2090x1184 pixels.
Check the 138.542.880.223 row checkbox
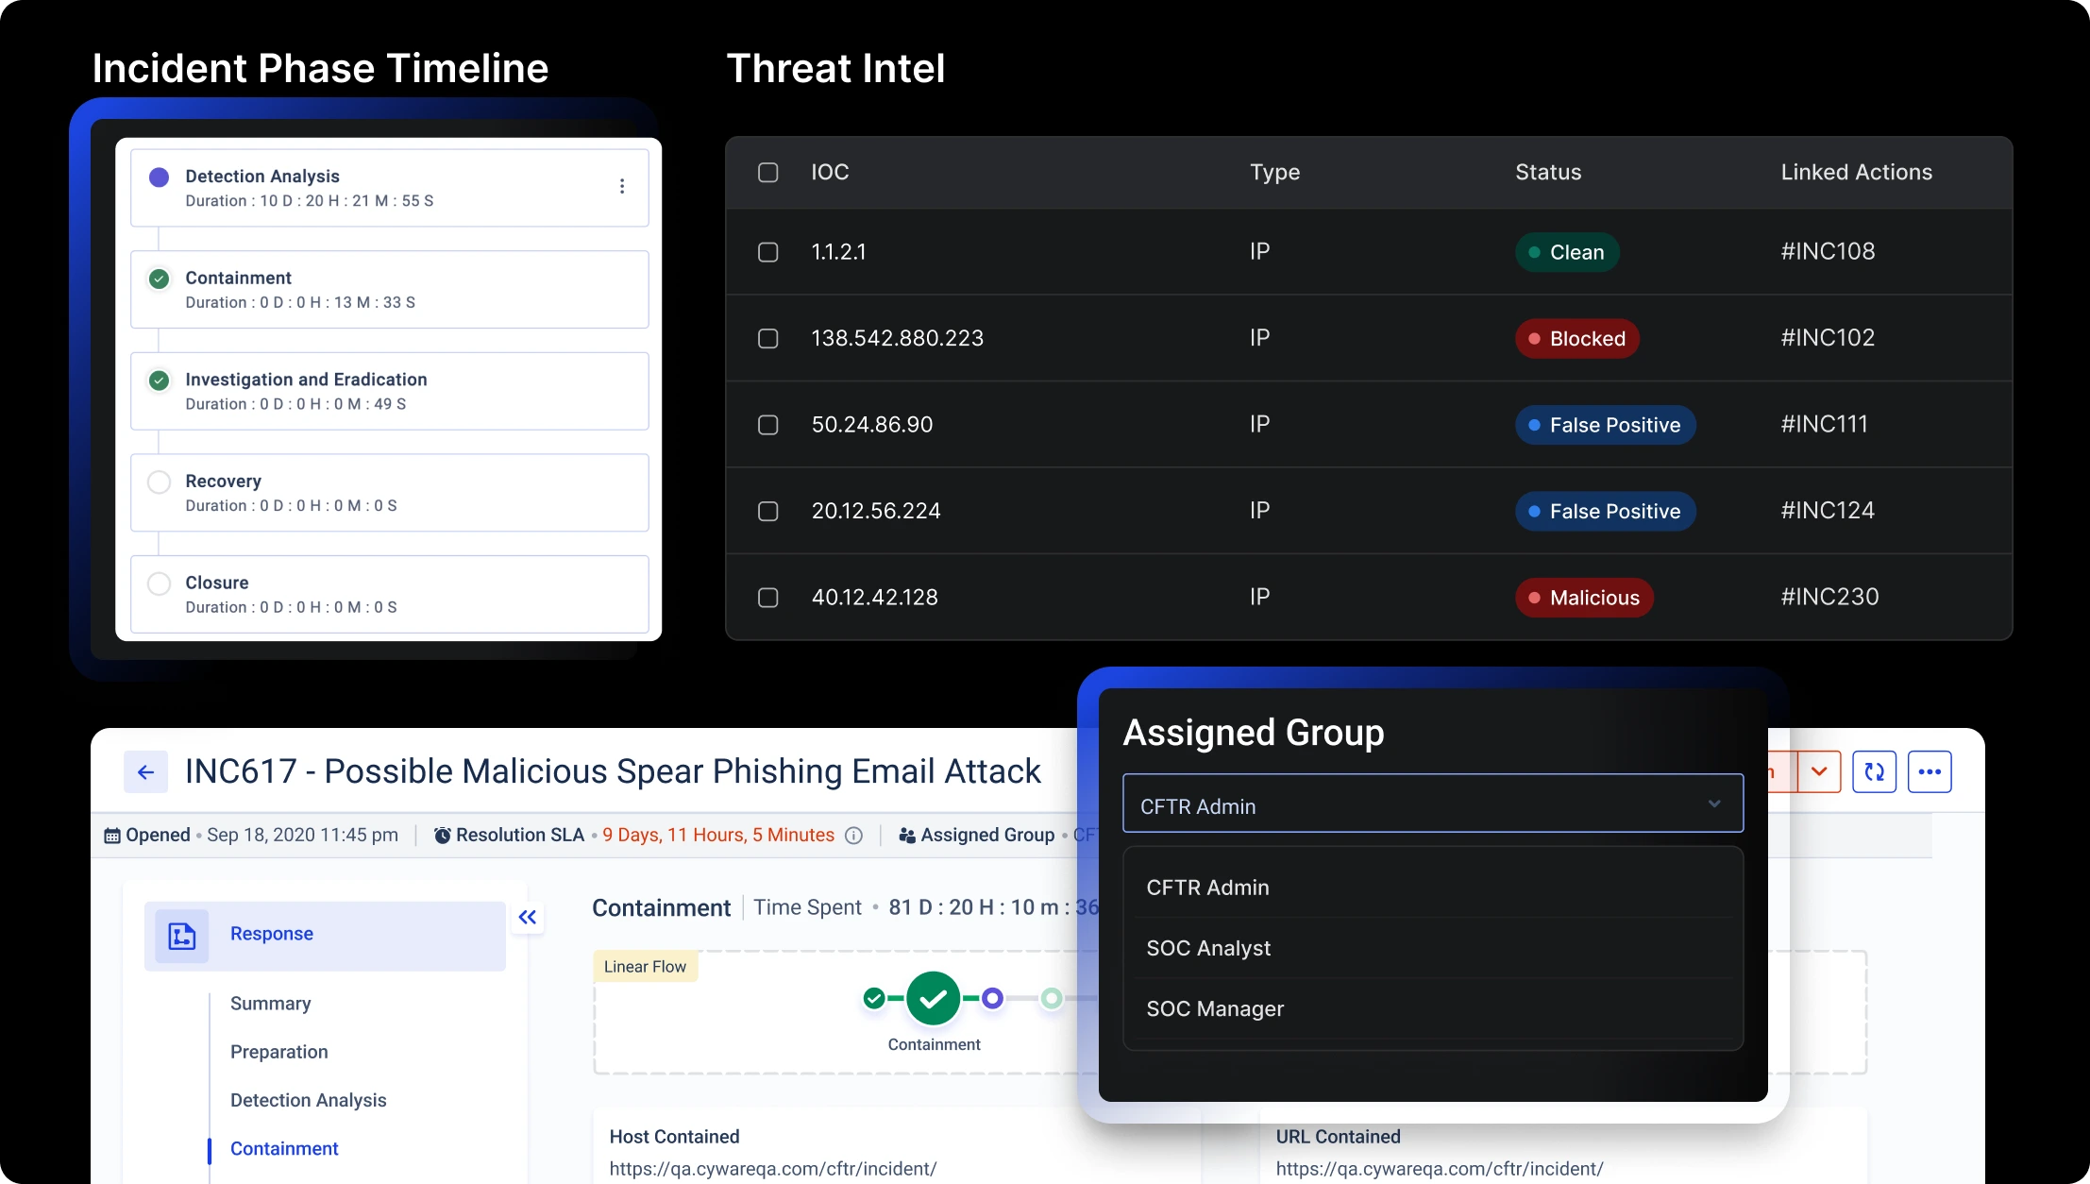click(768, 339)
